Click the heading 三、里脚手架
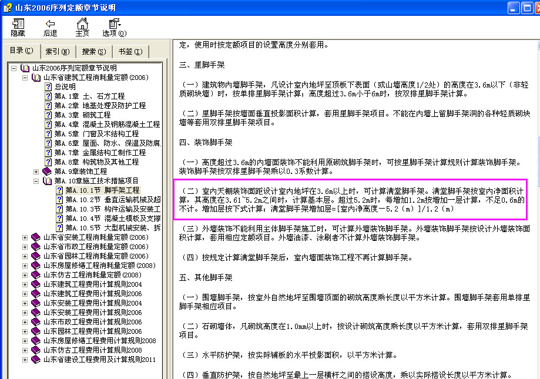This screenshot has height=379, width=540. point(202,65)
